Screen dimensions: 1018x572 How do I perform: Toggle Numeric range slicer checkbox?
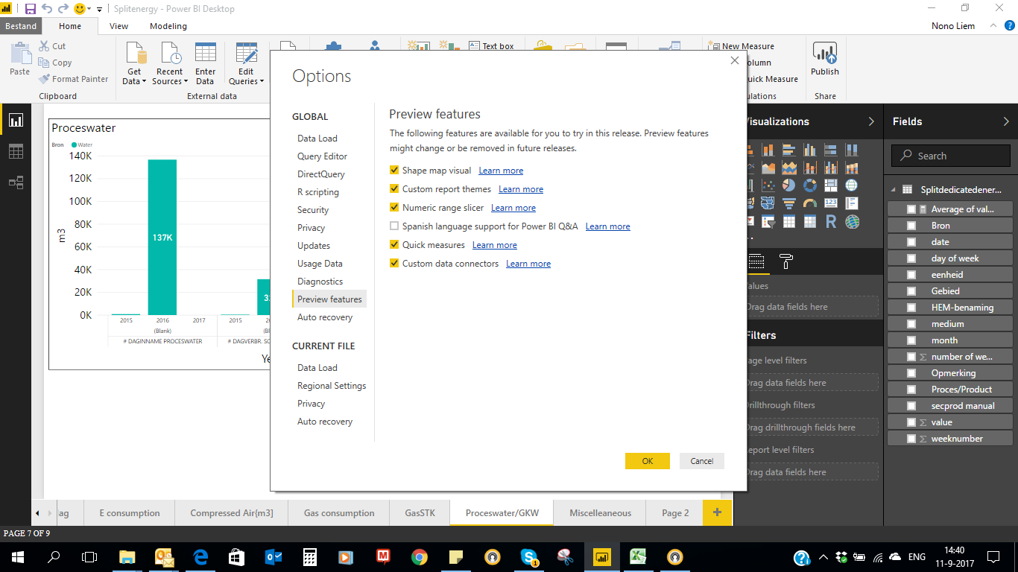point(394,208)
